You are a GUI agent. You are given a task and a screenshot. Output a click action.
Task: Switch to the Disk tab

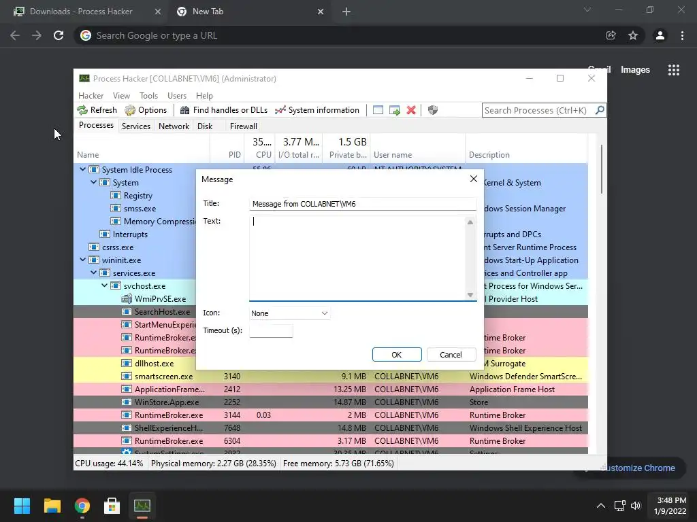[205, 126]
